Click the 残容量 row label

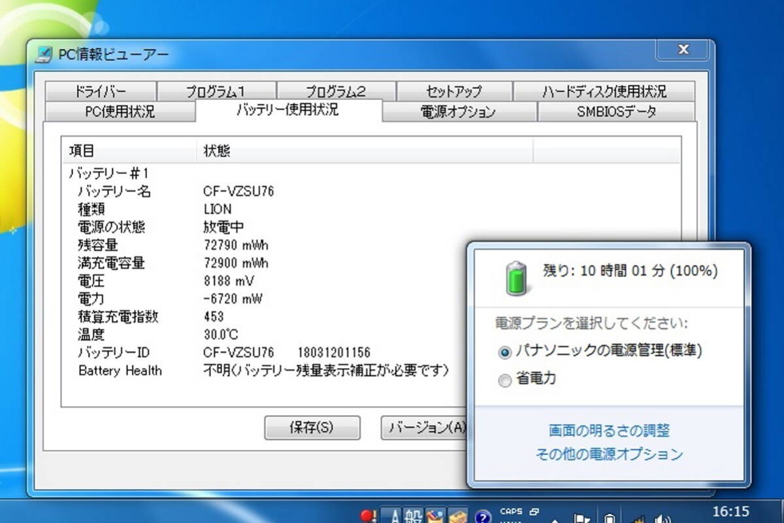pyautogui.click(x=97, y=246)
